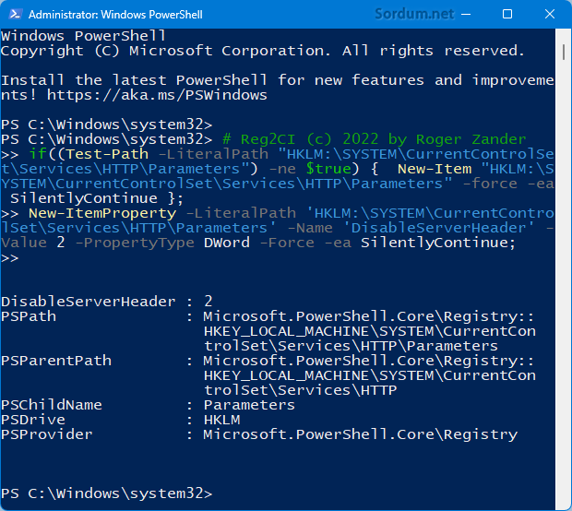The height and width of the screenshot is (511, 572).
Task: Click the PSProvider value Microsoft.PowerShell.Core\Registry
Action: coord(360,434)
